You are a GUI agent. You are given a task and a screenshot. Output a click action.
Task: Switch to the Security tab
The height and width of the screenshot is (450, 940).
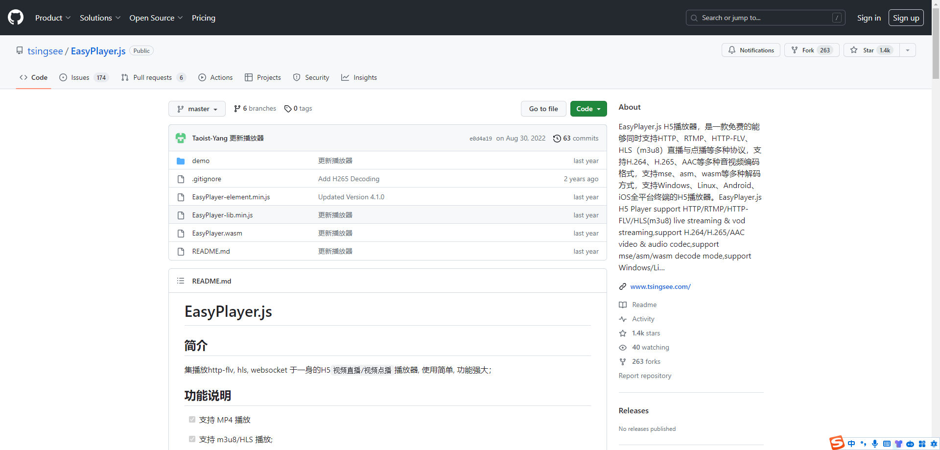pos(311,77)
